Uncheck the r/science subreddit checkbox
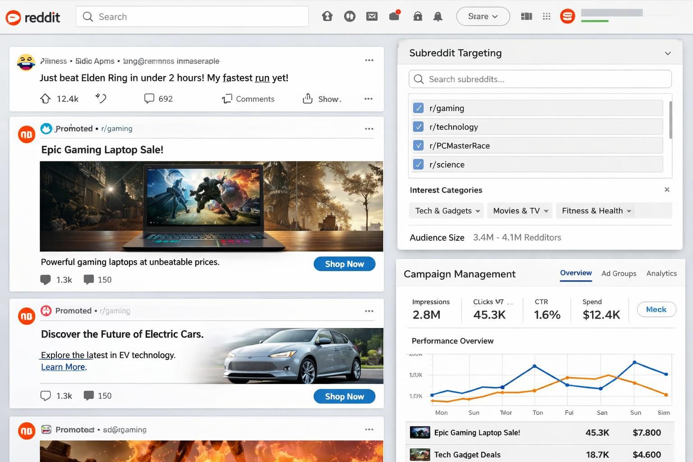The image size is (693, 462). pos(418,165)
